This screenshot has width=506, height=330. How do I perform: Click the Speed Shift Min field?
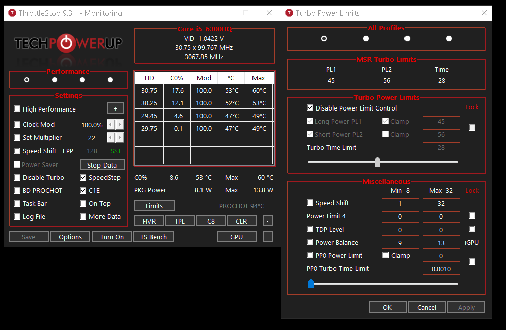click(400, 203)
